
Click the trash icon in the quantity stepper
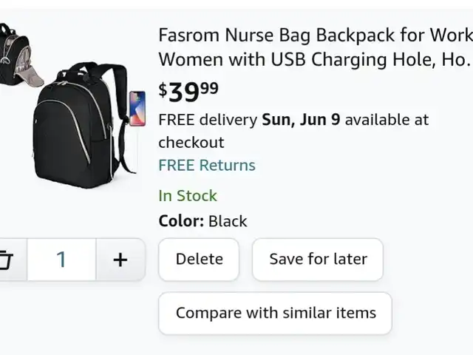(x=6, y=260)
